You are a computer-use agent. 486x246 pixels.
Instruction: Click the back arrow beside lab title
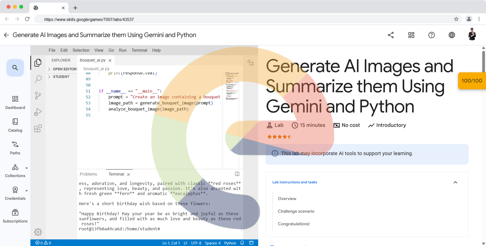tap(7, 35)
